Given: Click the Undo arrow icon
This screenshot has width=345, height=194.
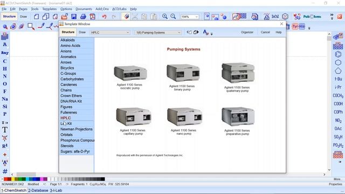Looking at the screenshot, I should pyautogui.click(x=104, y=17).
